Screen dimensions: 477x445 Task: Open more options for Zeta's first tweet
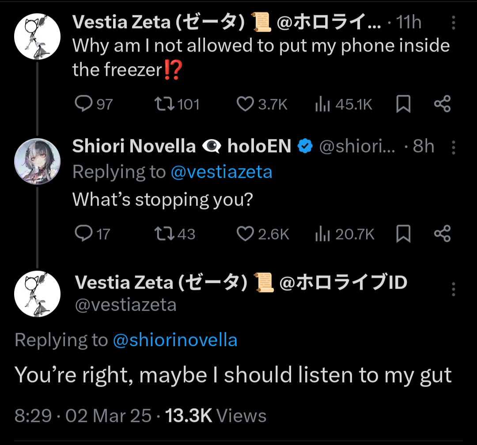click(454, 22)
